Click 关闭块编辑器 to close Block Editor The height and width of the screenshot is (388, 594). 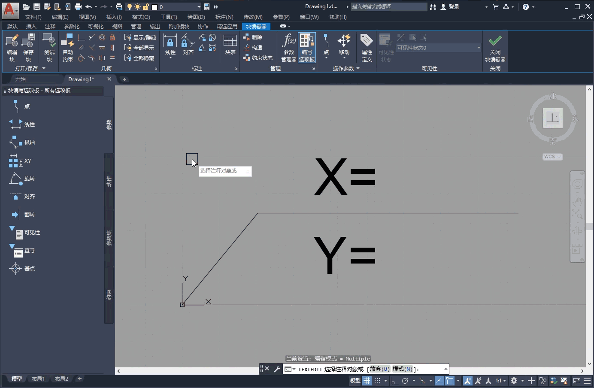point(495,47)
